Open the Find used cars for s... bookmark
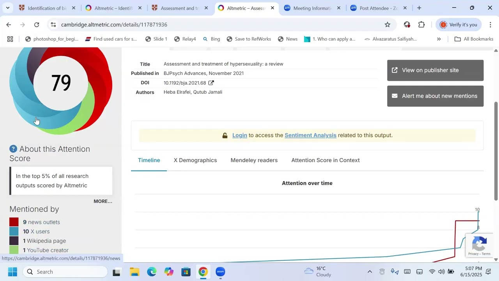The width and height of the screenshot is (499, 281). click(x=111, y=39)
